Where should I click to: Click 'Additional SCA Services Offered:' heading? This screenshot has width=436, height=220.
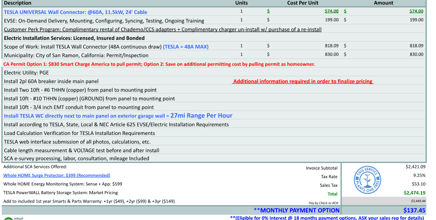[35, 167]
